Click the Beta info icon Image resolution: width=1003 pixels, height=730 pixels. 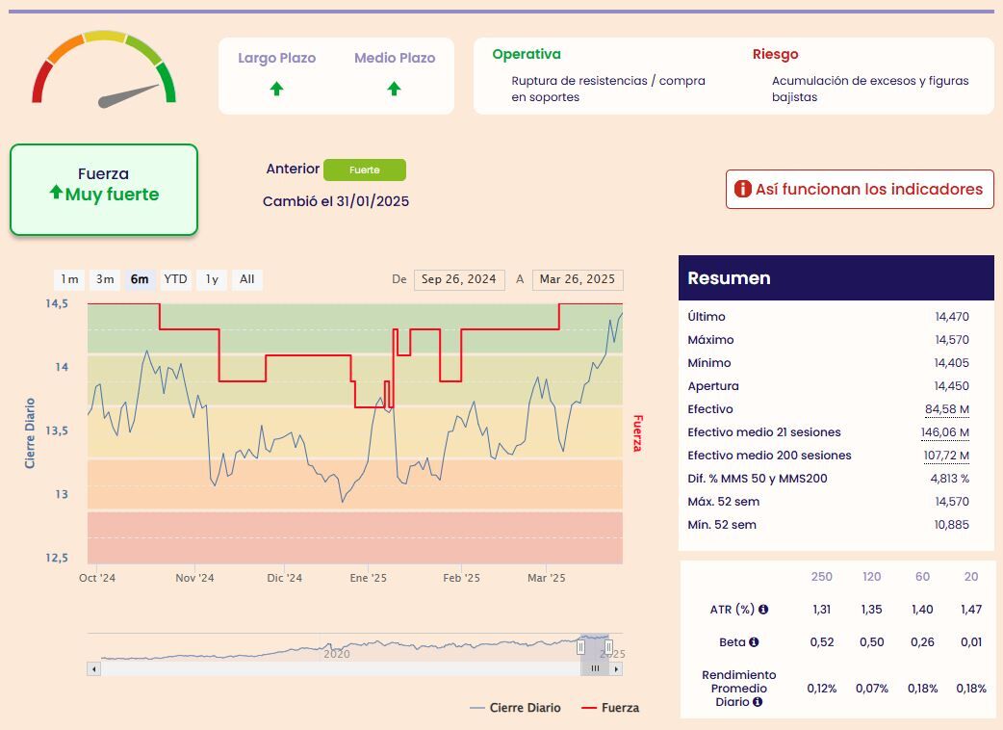coord(754,641)
